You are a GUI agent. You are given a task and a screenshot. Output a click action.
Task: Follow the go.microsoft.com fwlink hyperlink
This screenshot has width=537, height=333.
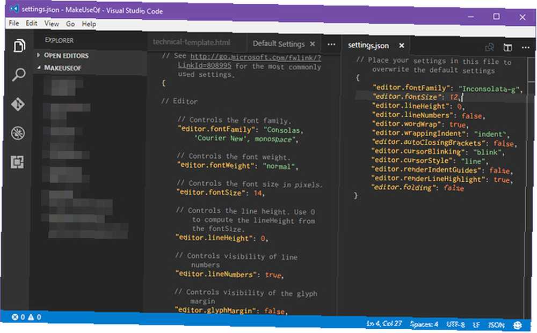[256, 57]
